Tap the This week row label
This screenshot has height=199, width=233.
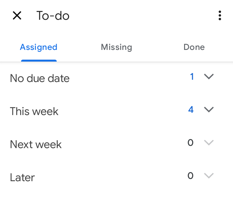[34, 111]
